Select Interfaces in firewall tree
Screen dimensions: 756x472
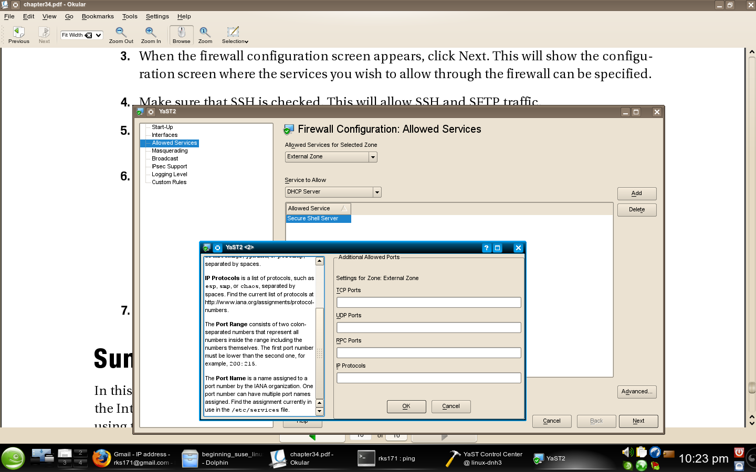click(165, 135)
